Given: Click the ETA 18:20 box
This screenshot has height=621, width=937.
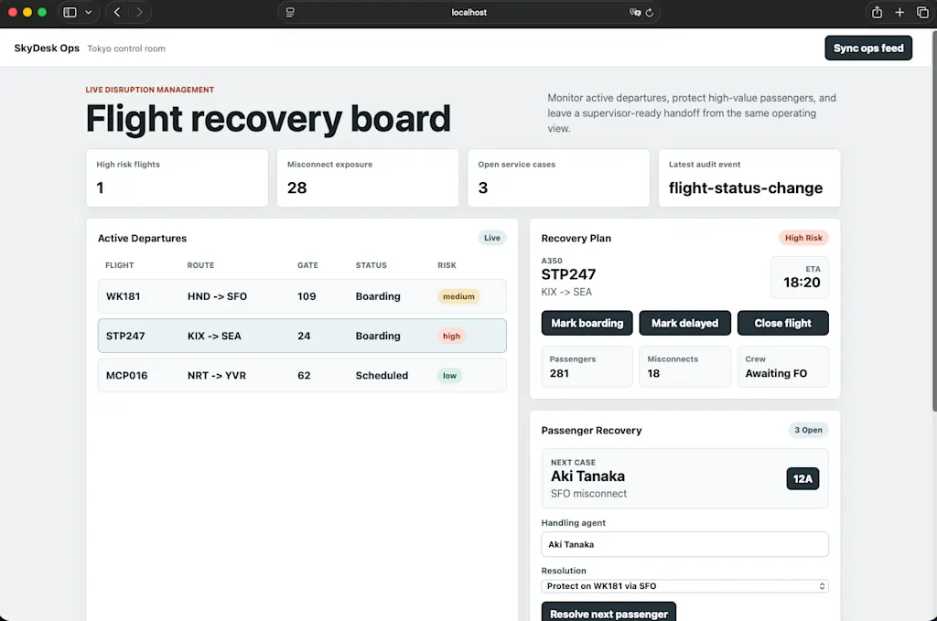Looking at the screenshot, I should tap(800, 278).
